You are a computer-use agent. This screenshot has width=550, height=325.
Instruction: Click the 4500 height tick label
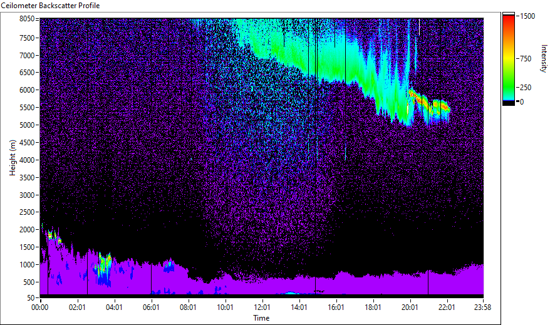click(27, 143)
